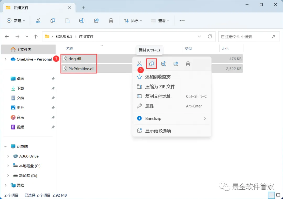Click the toolbar Paste clipboard icon
Viewport: 283px width, 199px height.
pos(67,21)
